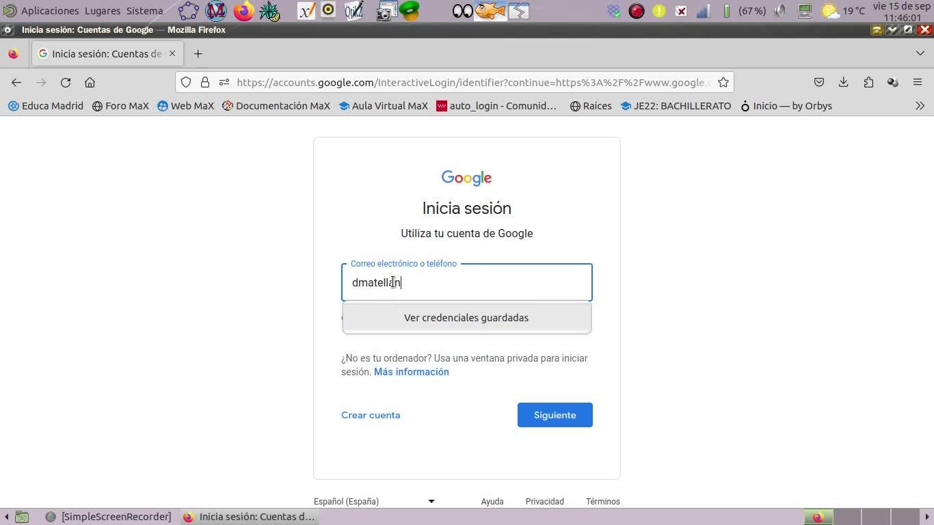The width and height of the screenshot is (934, 525).
Task: Open a new browser tab
Action: point(198,53)
